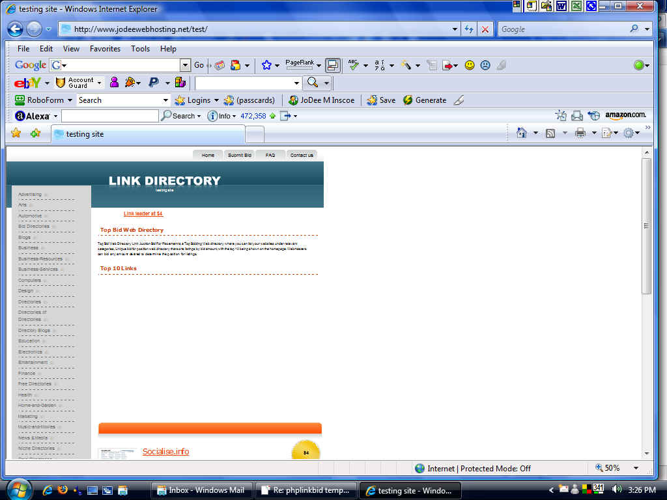Click the PageRank indicator
667x500 pixels.
pyautogui.click(x=300, y=64)
